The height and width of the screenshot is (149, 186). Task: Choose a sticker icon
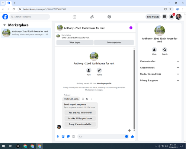(68, 137)
